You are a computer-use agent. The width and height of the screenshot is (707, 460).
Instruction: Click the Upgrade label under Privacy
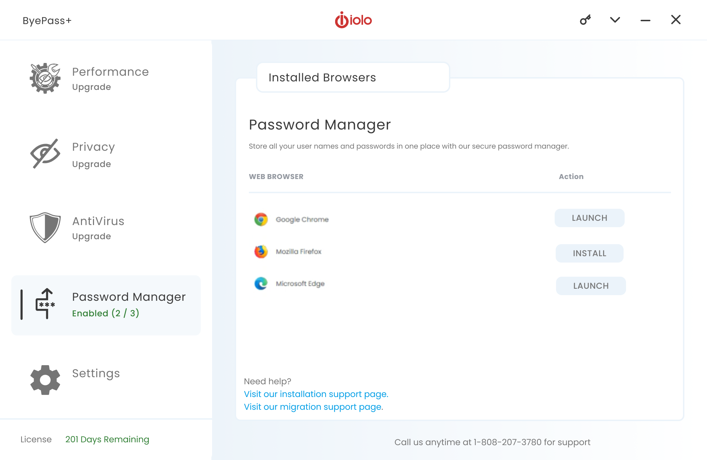[x=92, y=164]
